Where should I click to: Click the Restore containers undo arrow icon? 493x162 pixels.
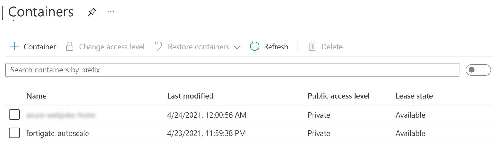click(159, 47)
